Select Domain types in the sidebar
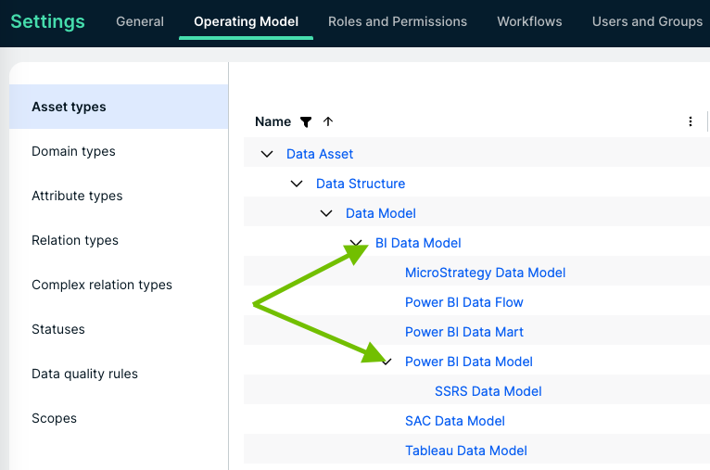The width and height of the screenshot is (710, 470). pyautogui.click(x=73, y=151)
